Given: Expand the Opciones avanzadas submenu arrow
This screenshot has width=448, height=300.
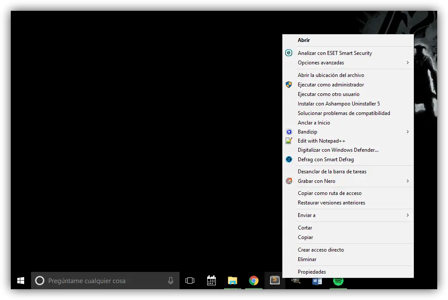Looking at the screenshot, I should (x=408, y=62).
